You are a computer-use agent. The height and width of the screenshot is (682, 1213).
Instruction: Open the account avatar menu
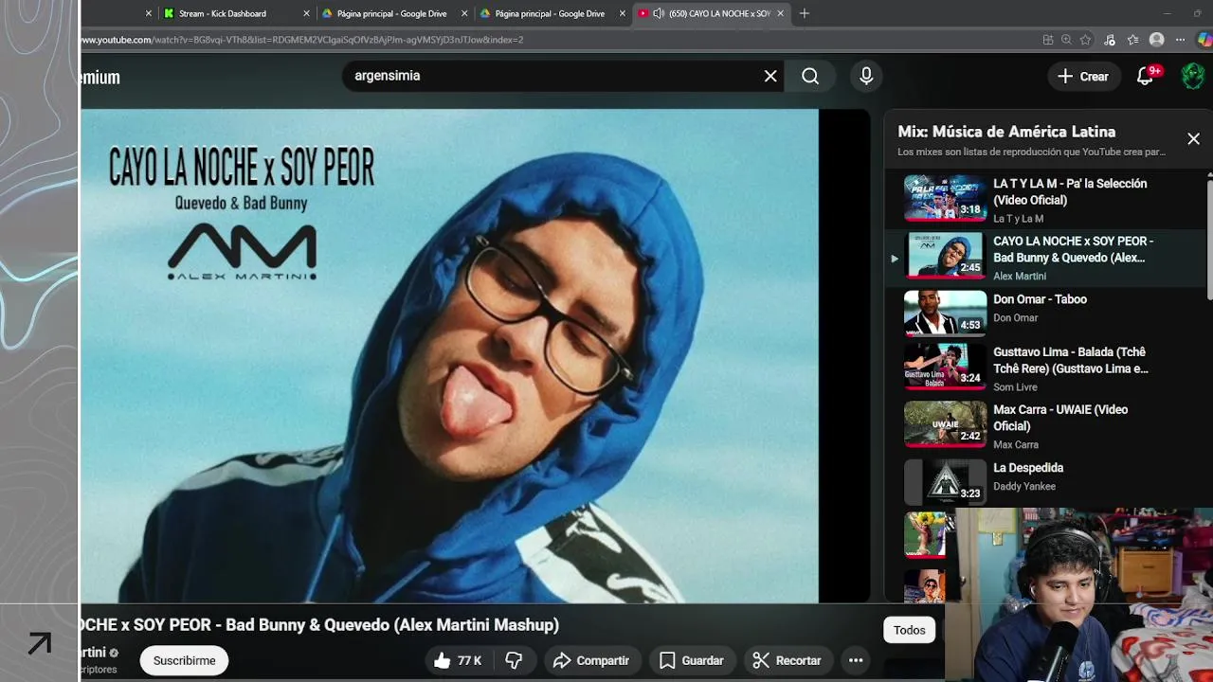tap(1193, 77)
